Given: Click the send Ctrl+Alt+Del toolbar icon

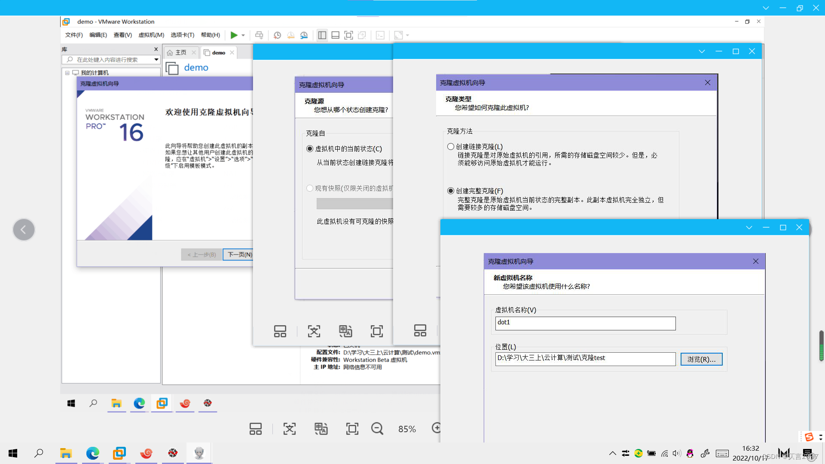Looking at the screenshot, I should click(x=259, y=35).
